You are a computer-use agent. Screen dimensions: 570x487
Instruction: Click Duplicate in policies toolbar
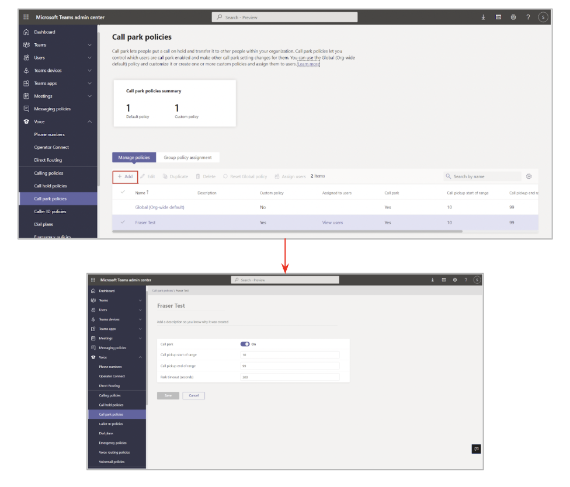(x=176, y=176)
